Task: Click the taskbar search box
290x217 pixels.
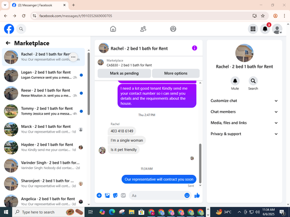Action: (48, 212)
